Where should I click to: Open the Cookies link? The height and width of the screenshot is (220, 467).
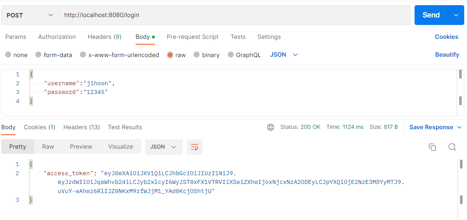pos(446,37)
